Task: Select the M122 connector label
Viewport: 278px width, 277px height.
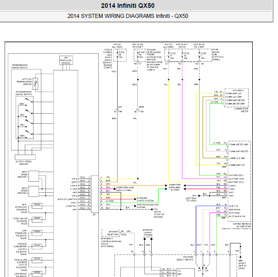Action: (124, 235)
